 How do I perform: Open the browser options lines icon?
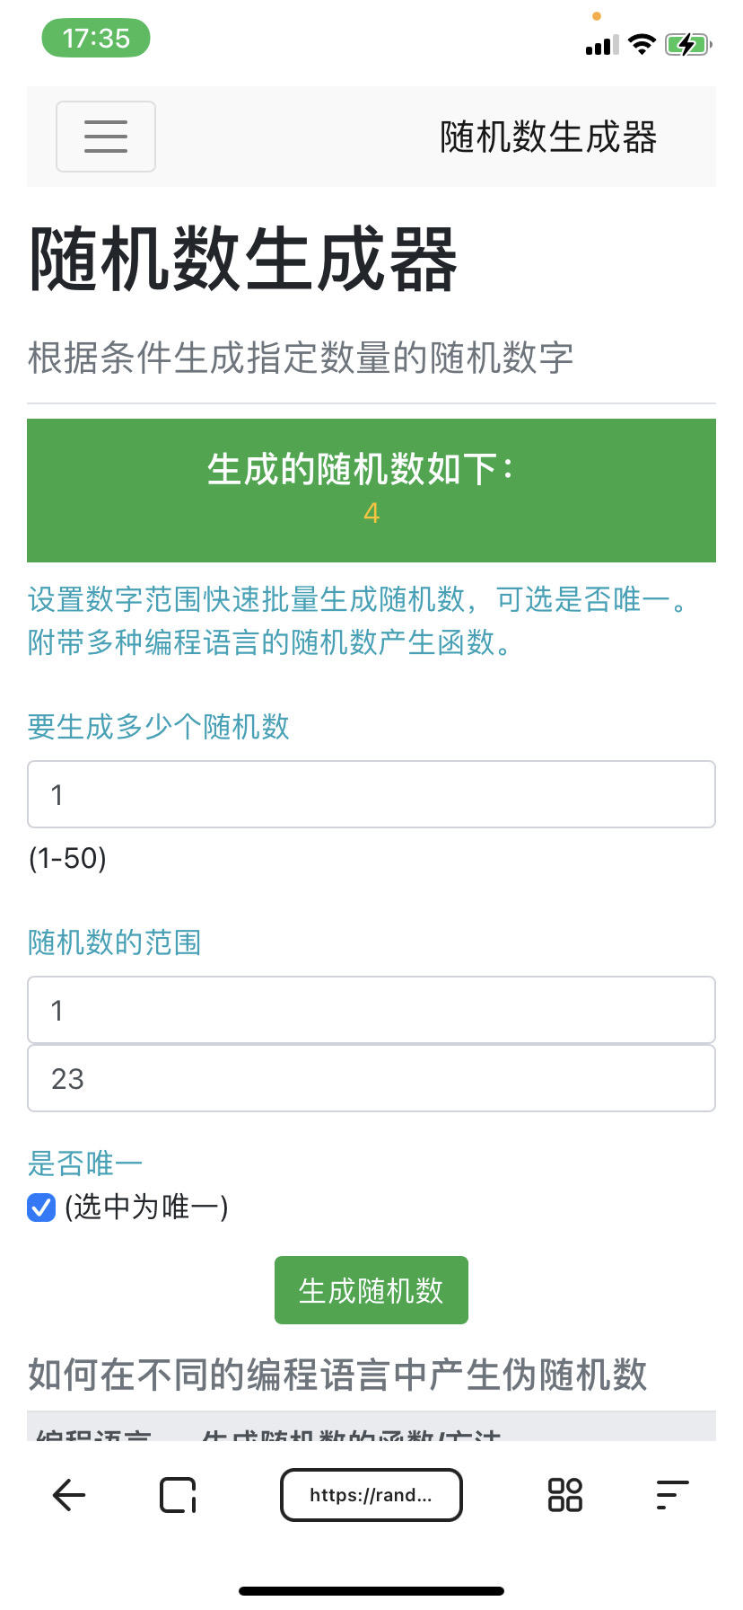coord(672,1495)
